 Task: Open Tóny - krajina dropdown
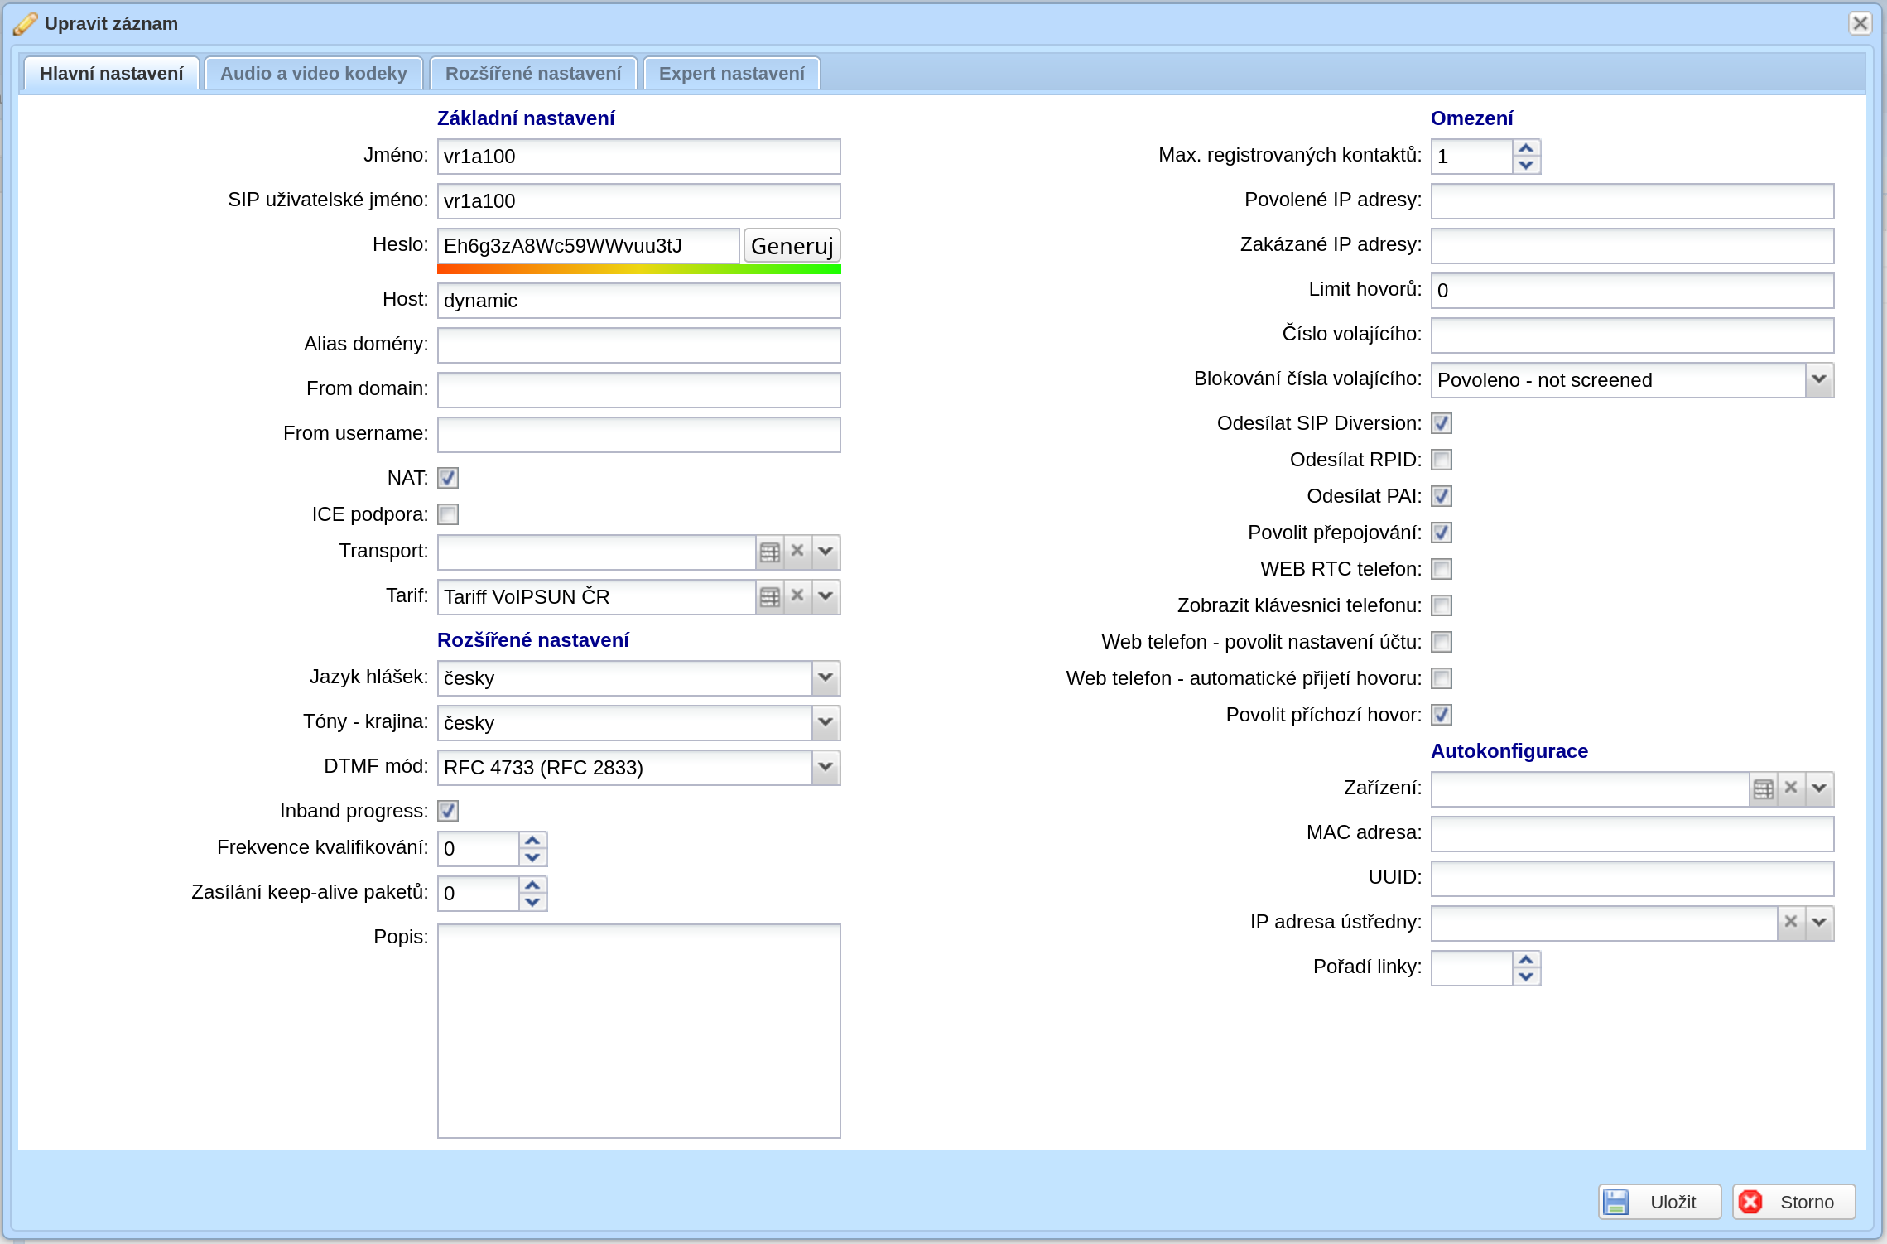[x=826, y=722]
